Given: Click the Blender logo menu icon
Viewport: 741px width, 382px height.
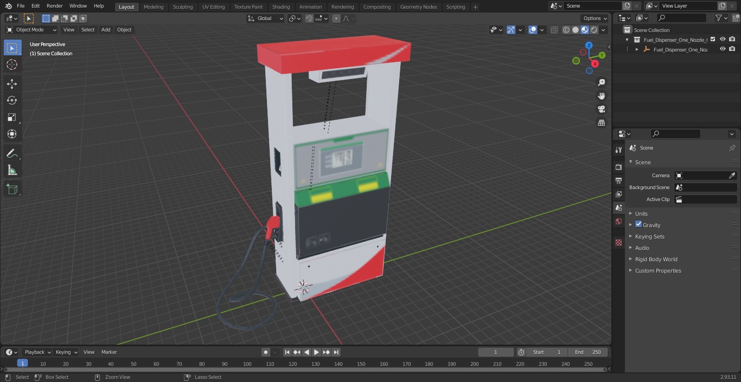Looking at the screenshot, I should [8, 6].
